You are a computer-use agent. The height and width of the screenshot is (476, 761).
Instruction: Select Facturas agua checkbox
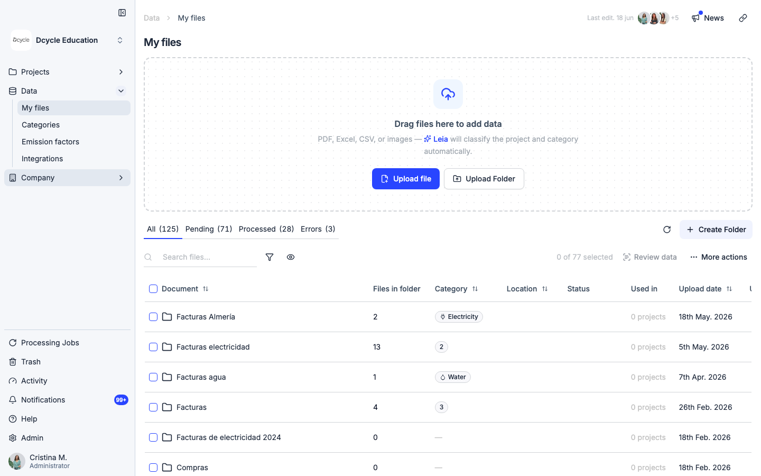pos(153,377)
